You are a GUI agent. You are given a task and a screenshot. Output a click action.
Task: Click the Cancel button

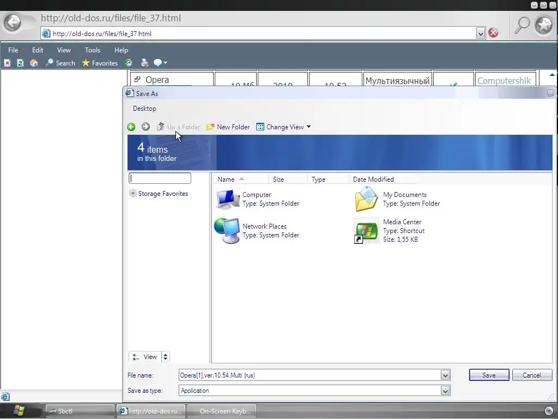coord(532,375)
